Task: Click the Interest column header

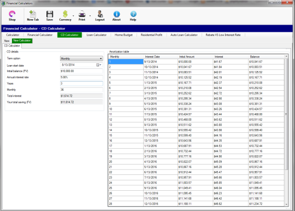Action: (231, 57)
